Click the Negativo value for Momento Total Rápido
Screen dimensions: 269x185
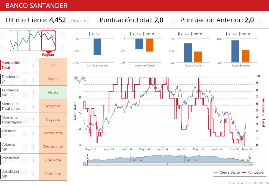[53, 120]
